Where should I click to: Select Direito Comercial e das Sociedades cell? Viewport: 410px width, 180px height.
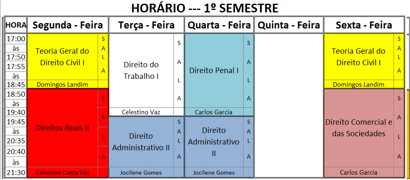pyautogui.click(x=358, y=128)
